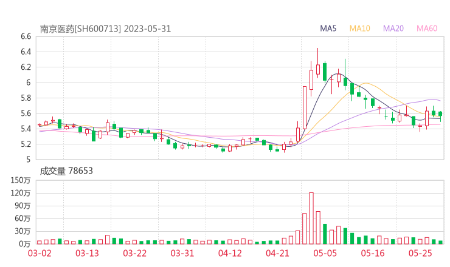Click the 6.6 price axis label
The image size is (450, 267).
coord(26,36)
